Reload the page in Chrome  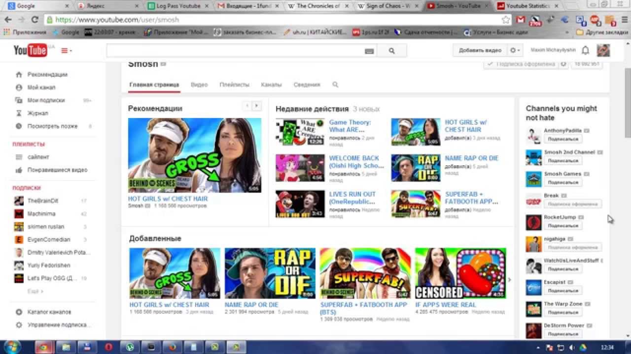[35, 20]
